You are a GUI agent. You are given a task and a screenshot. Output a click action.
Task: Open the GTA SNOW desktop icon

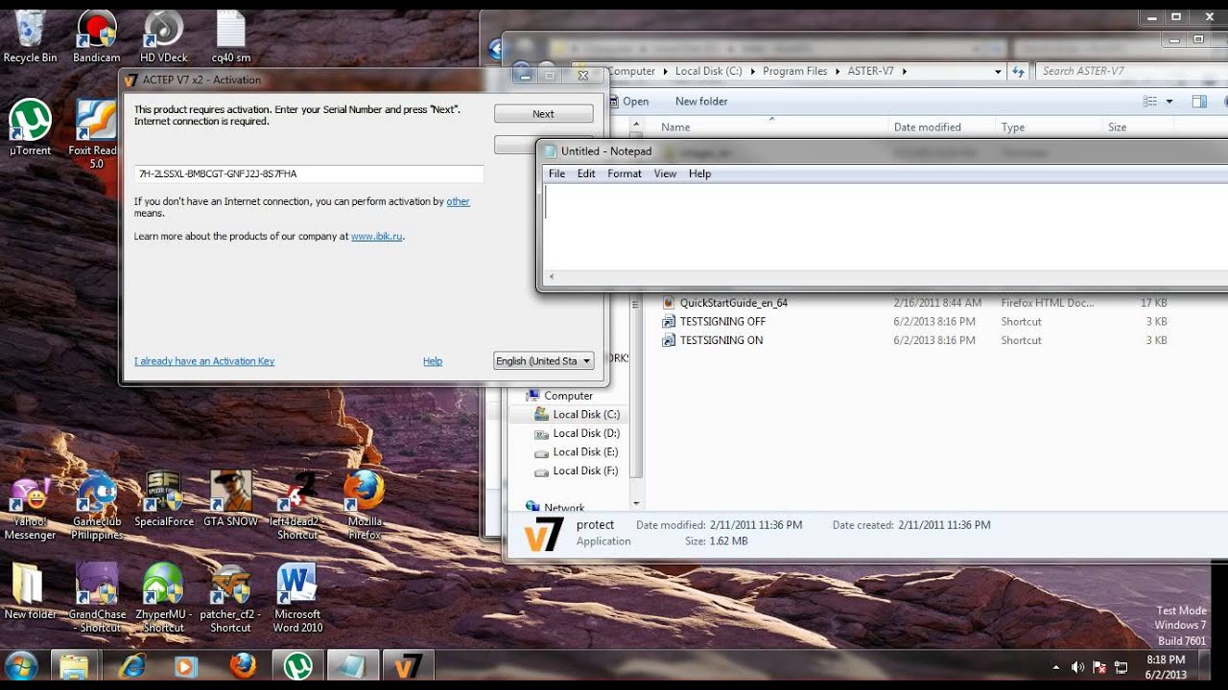pos(230,499)
